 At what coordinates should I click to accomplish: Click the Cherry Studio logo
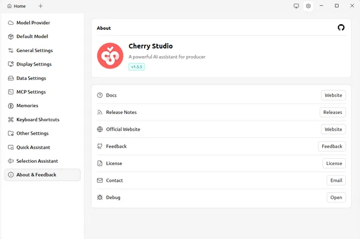110,55
